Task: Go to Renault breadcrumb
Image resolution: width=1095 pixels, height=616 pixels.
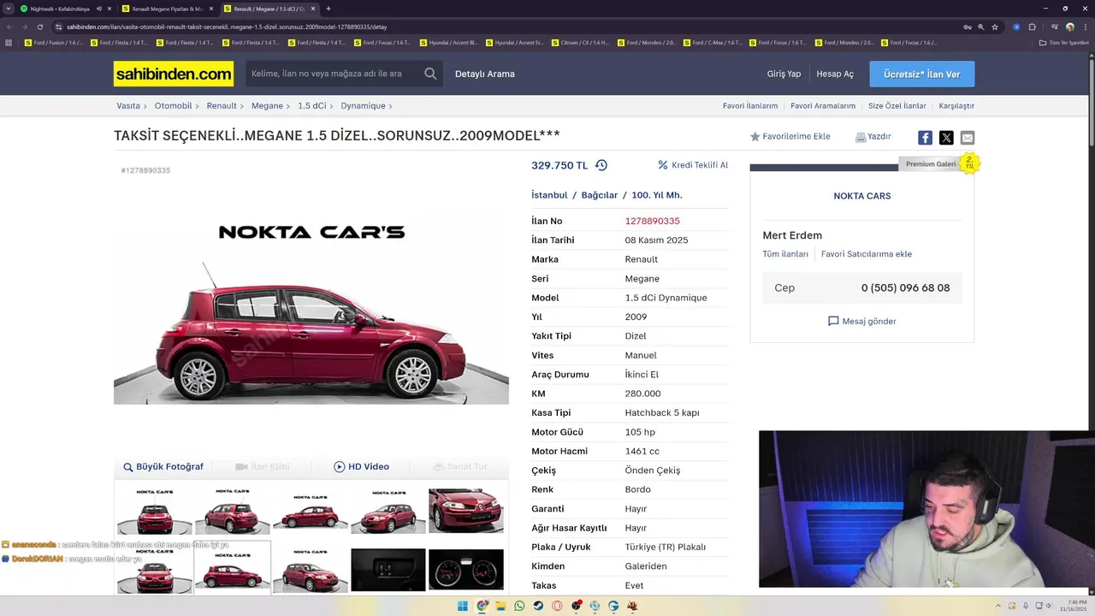Action: pyautogui.click(x=222, y=106)
